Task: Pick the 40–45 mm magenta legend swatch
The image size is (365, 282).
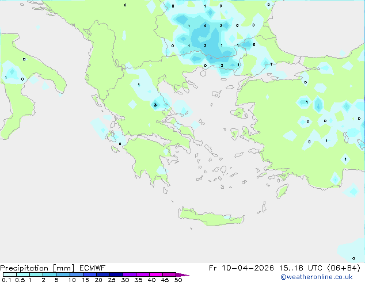Action: click(x=156, y=275)
